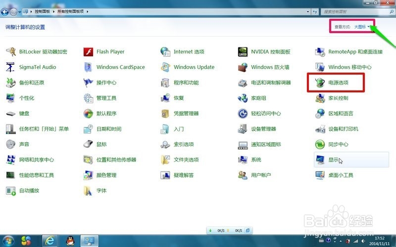Open recent pages dropdown next to Forward
This screenshot has width=396, height=247.
click(20, 11)
